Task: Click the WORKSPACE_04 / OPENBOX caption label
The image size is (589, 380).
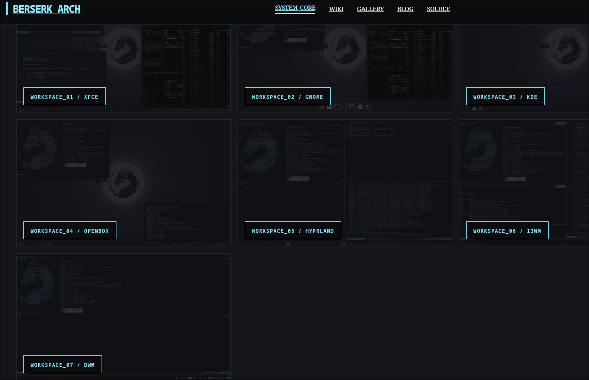Action: [x=70, y=231]
